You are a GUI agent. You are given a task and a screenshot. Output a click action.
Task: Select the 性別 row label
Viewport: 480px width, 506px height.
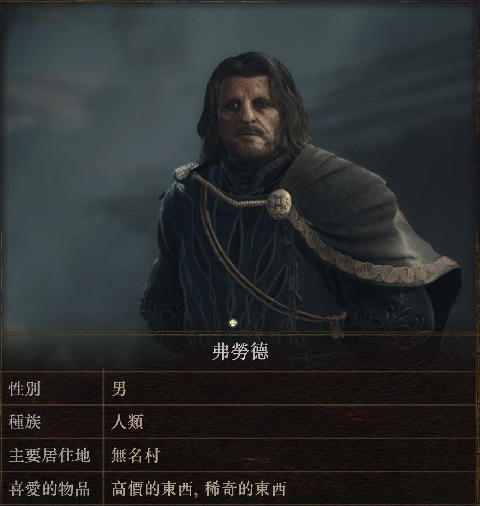[x=24, y=388]
